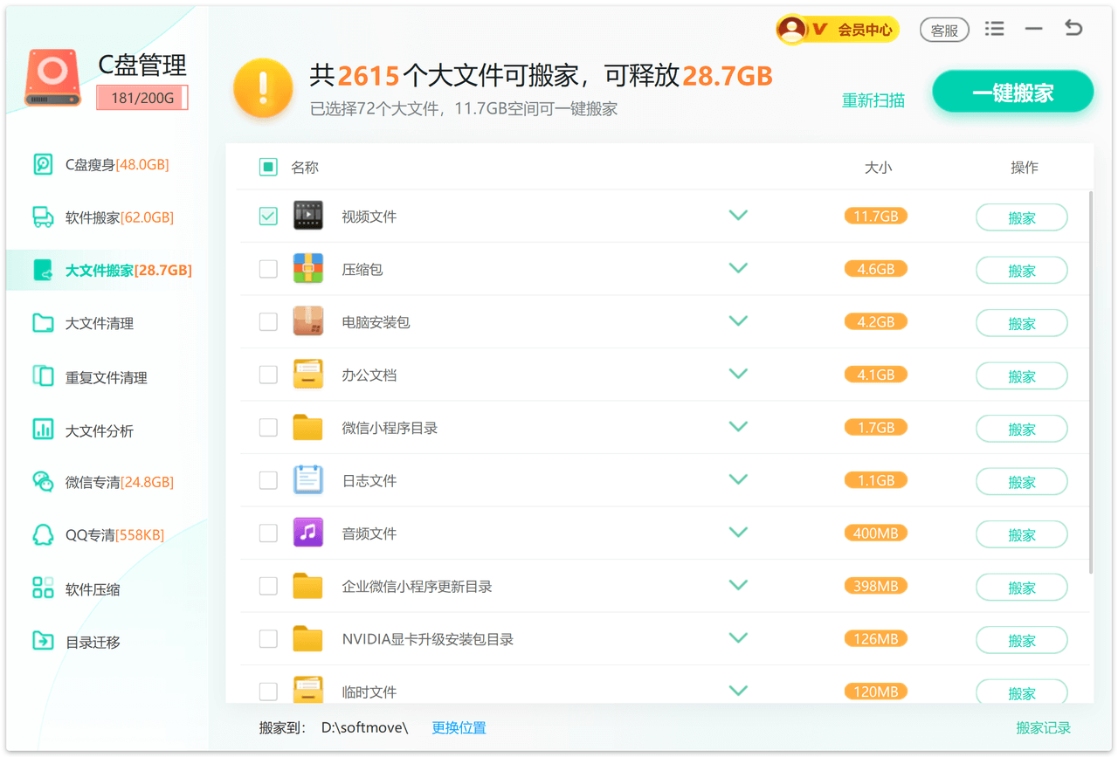This screenshot has width=1118, height=757.
Task: Click 搬家 button for 音频文件 row
Action: pos(1021,534)
